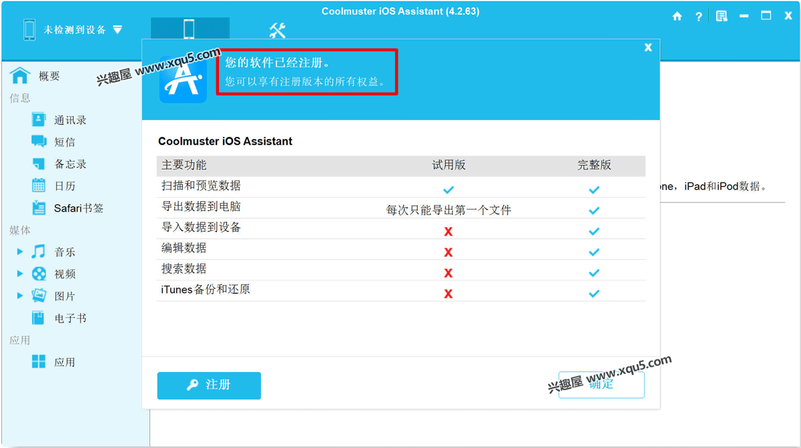The width and height of the screenshot is (801, 448).
Task: Open 通讯录 contacts in sidebar
Action: [71, 120]
